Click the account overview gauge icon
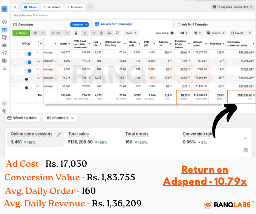 pos(4,22)
